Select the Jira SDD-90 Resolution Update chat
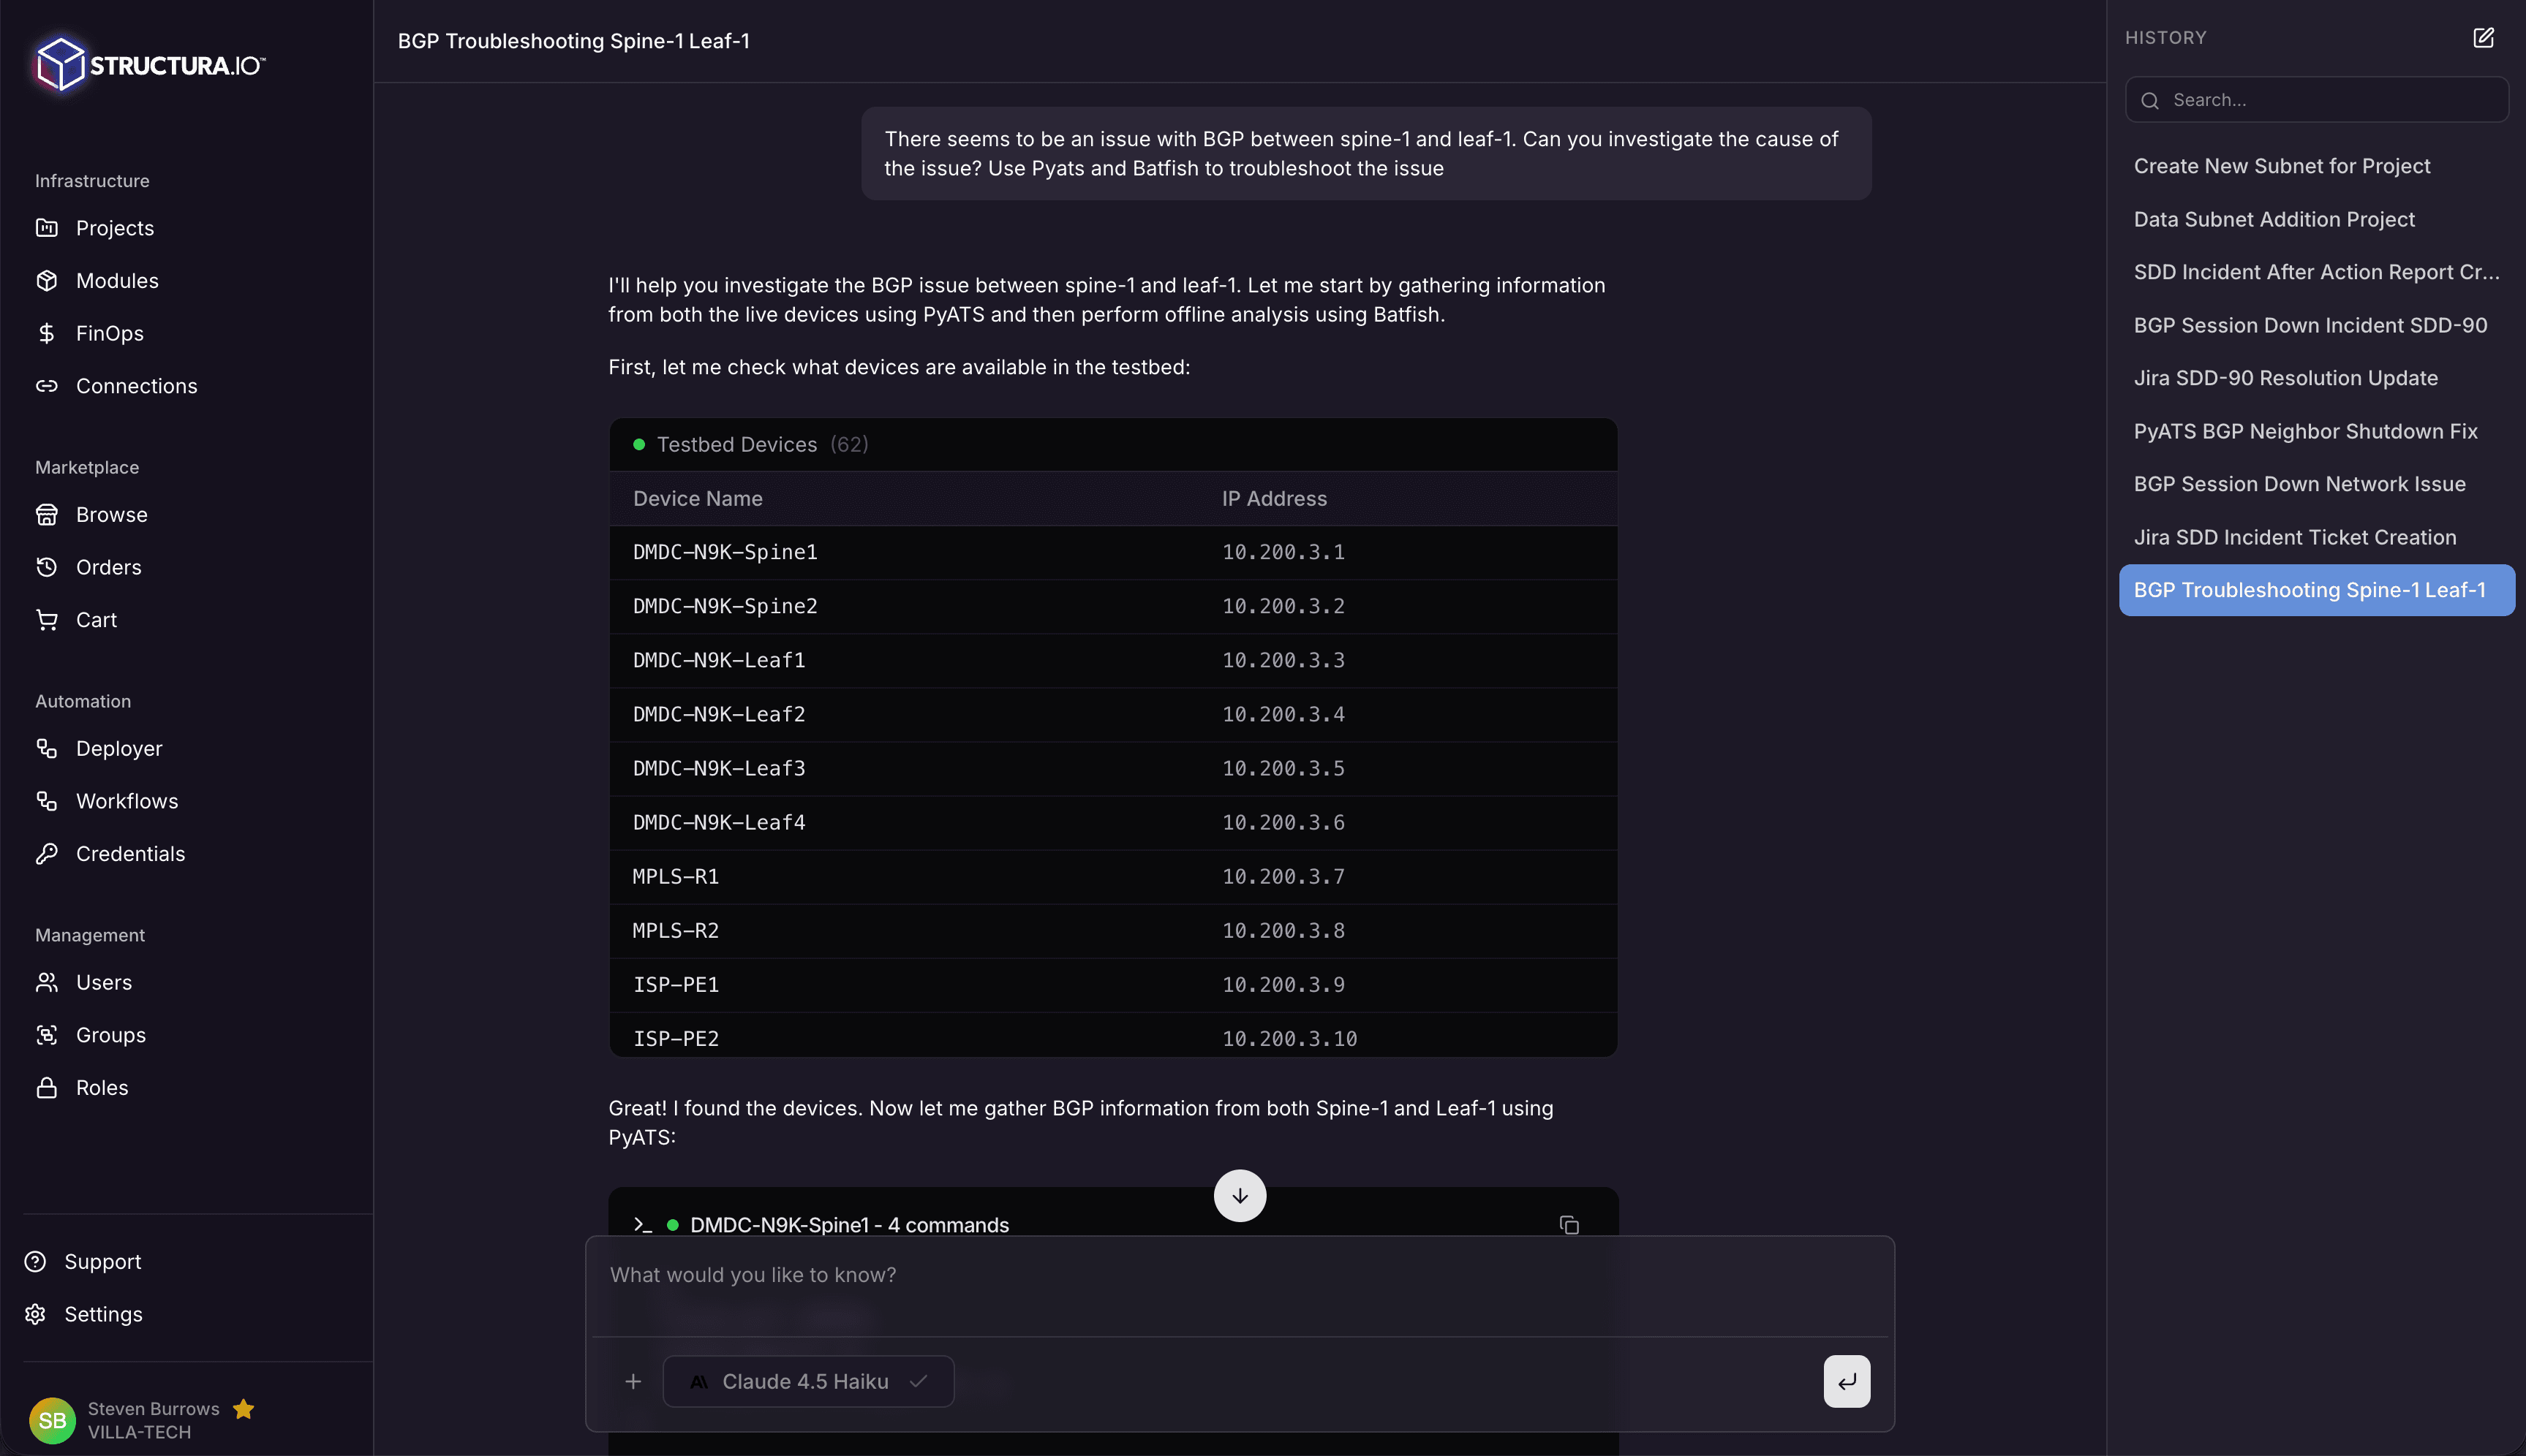 (2286, 377)
